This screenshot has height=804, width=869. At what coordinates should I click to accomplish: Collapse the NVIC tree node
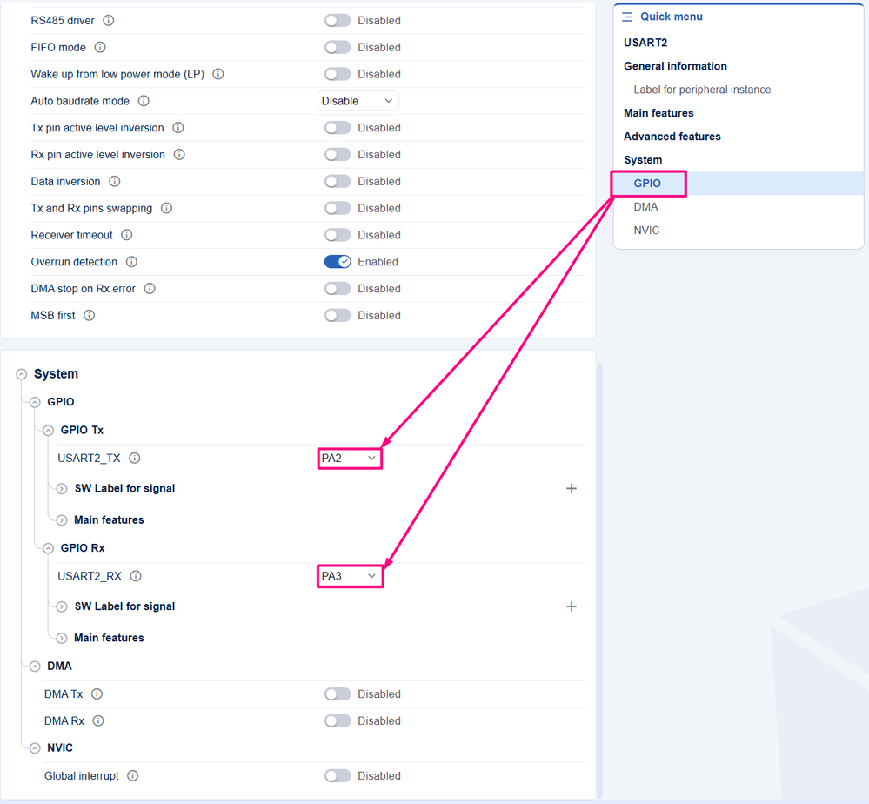35,748
